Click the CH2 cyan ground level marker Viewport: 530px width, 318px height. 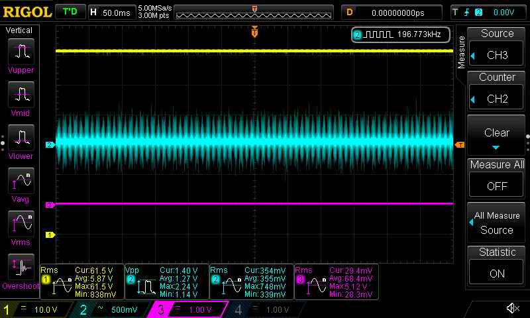[x=50, y=144]
